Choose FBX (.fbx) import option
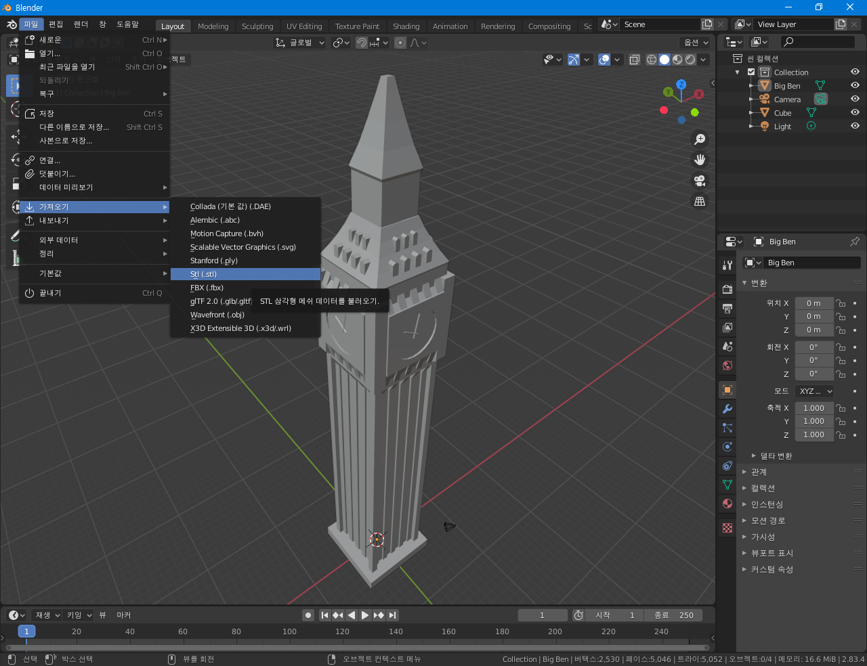The image size is (867, 666). click(245, 288)
